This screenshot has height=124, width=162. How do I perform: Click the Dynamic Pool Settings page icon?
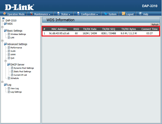pos(12,68)
